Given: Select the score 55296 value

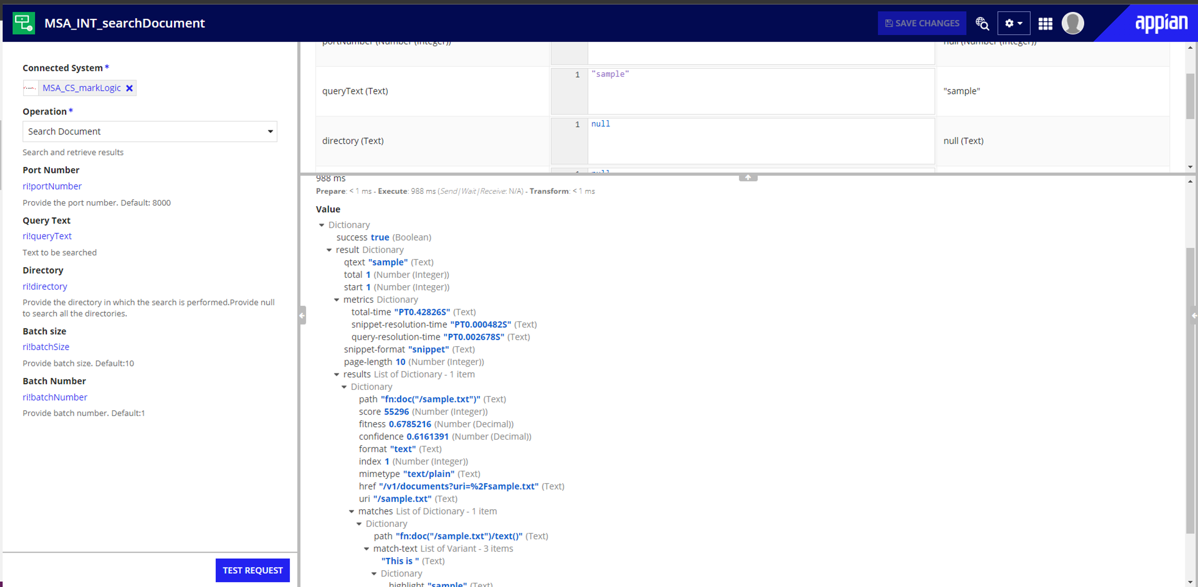Looking at the screenshot, I should (x=396, y=412).
